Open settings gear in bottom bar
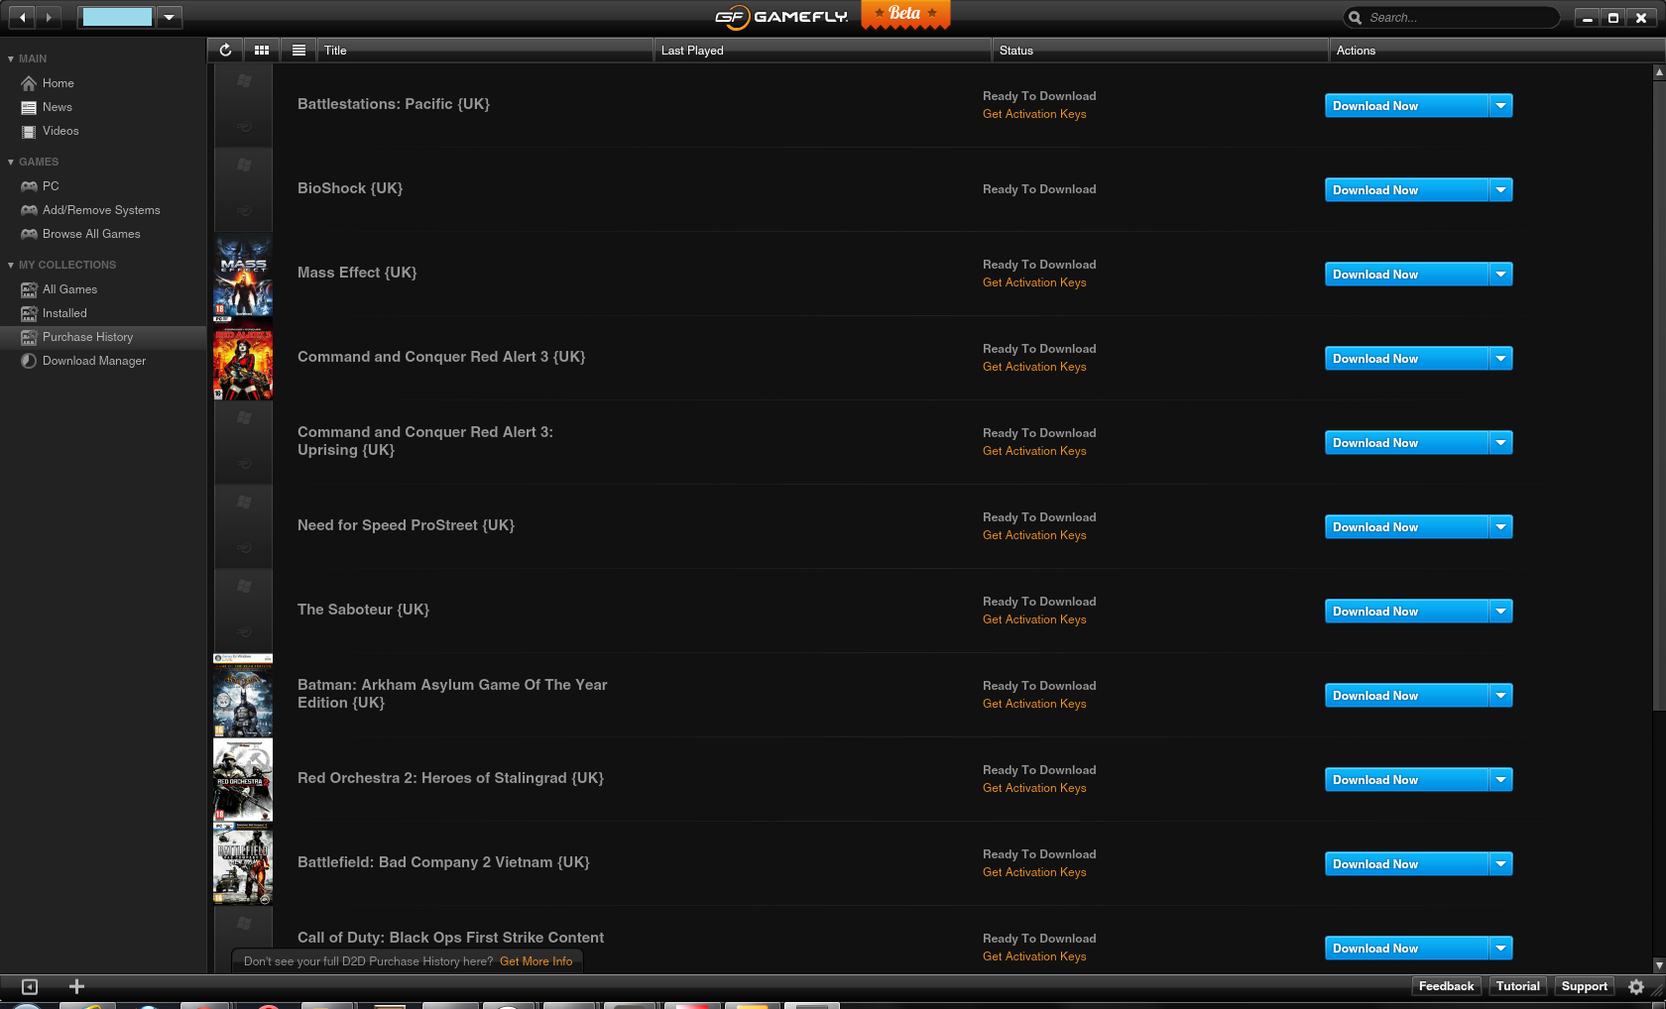The image size is (1666, 1009). (1636, 986)
